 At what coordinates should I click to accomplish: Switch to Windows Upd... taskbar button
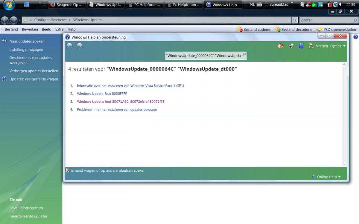pos(106,4)
